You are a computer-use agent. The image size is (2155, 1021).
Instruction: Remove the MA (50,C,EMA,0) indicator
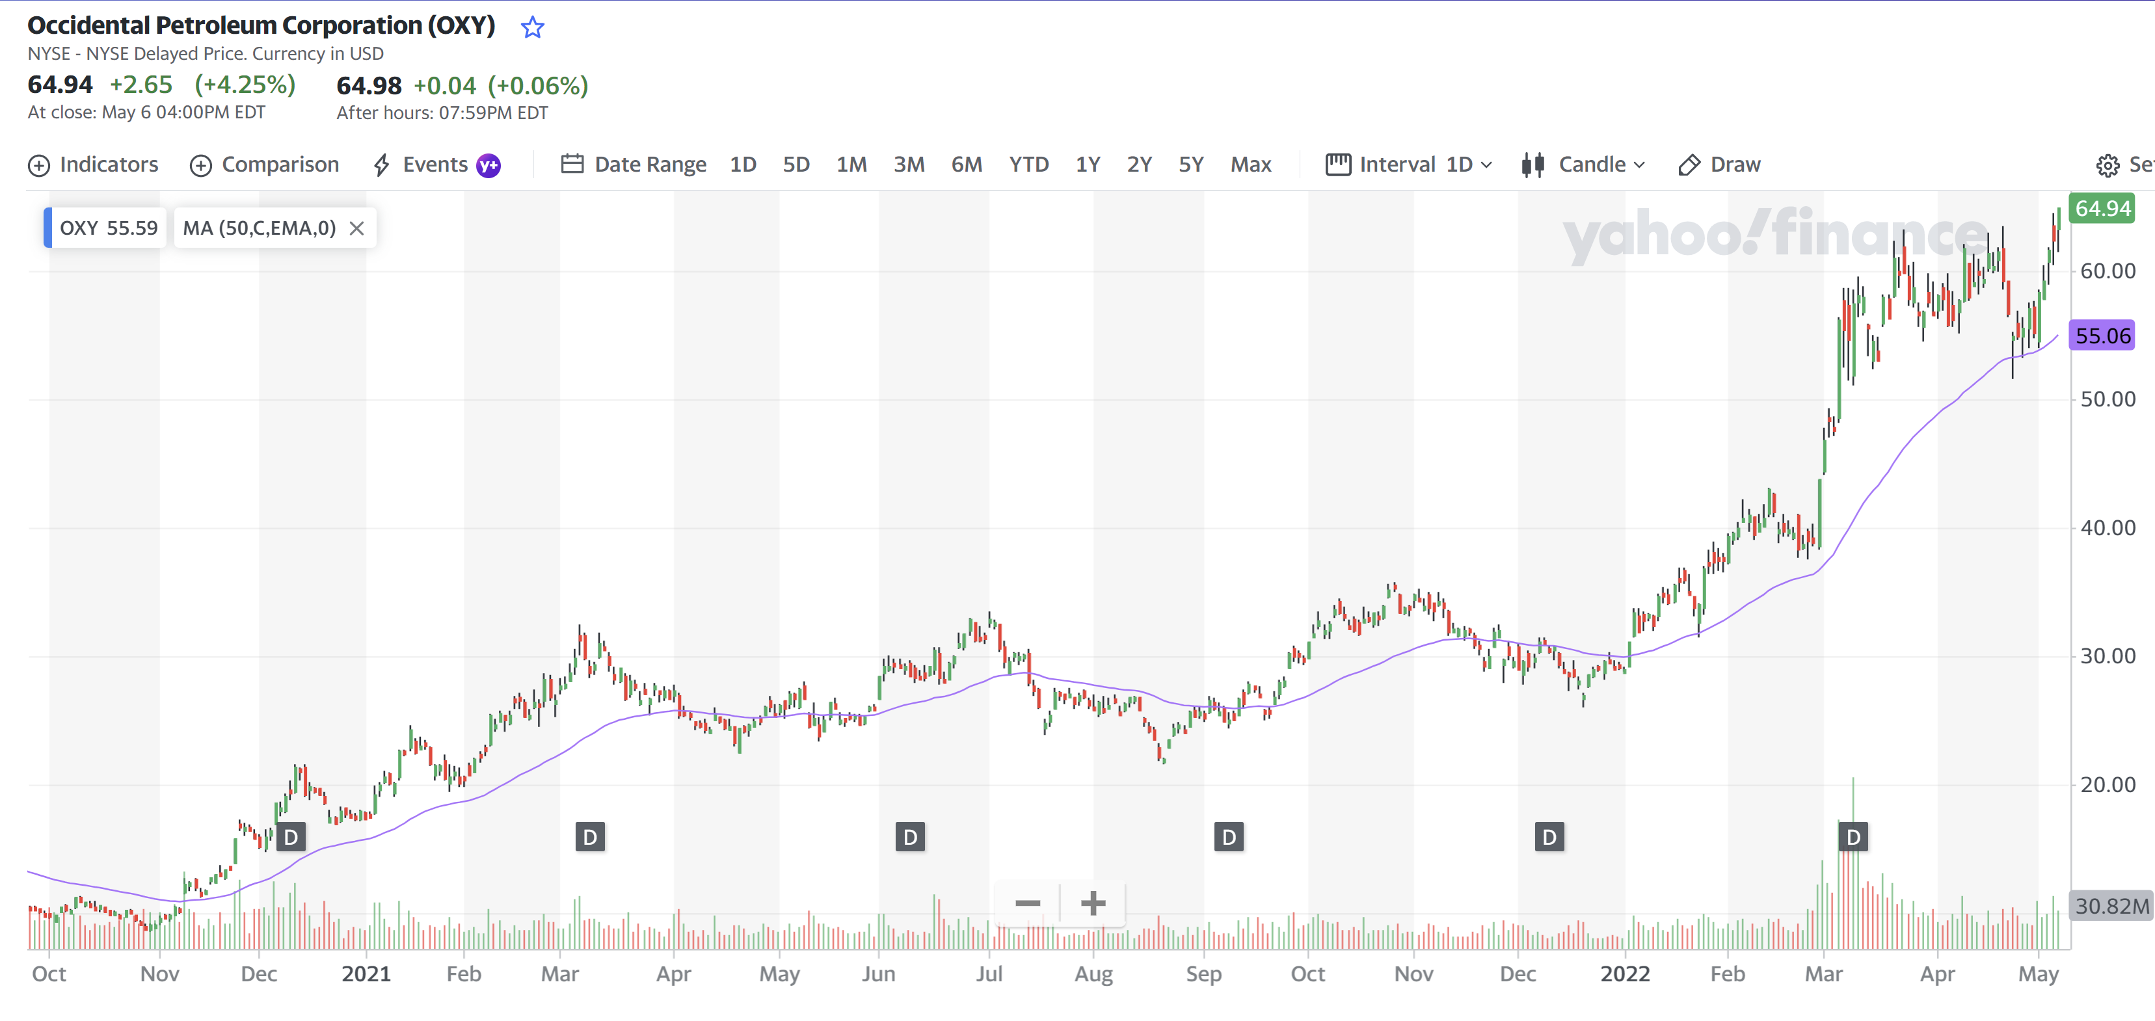tap(356, 228)
